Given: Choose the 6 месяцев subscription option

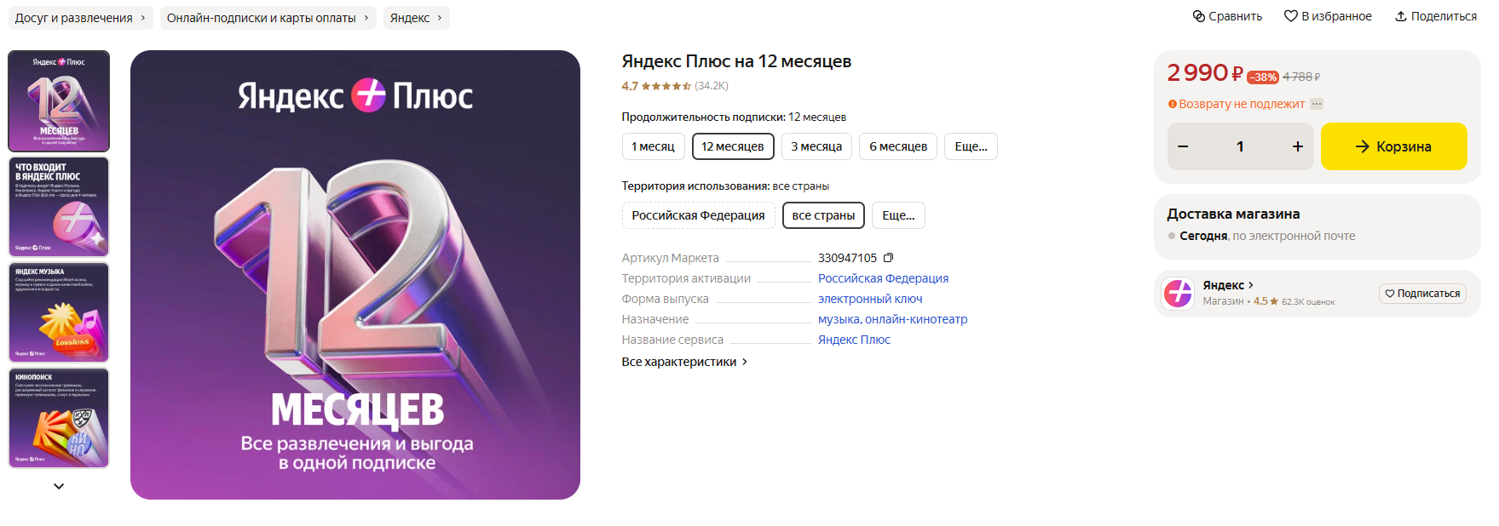Looking at the screenshot, I should [x=898, y=146].
